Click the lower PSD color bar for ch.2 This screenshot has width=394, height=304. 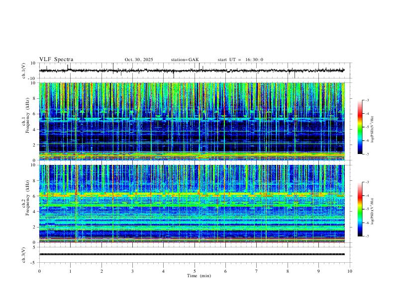pos(360,209)
